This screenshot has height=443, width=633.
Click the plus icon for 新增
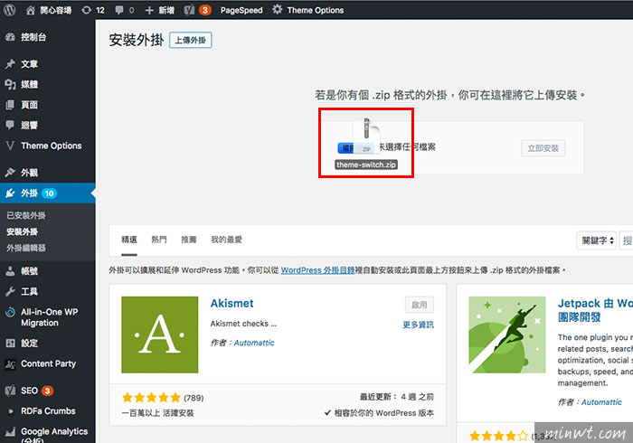coord(149,10)
